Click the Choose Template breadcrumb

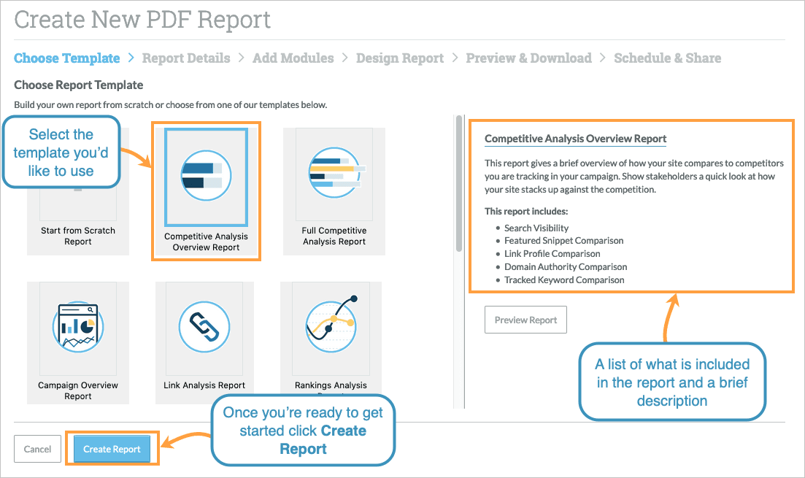66,58
